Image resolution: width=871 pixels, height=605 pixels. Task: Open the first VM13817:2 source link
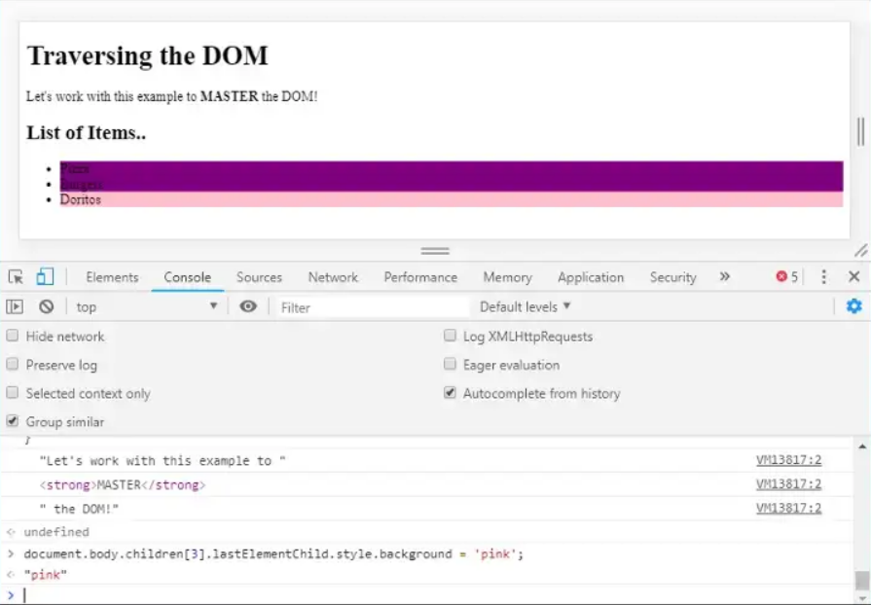(x=788, y=461)
